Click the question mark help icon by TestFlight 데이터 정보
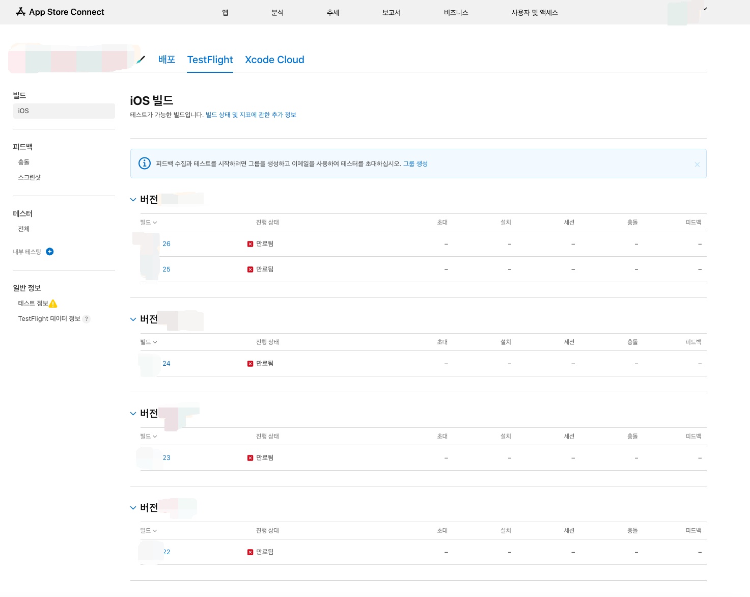 coord(87,319)
